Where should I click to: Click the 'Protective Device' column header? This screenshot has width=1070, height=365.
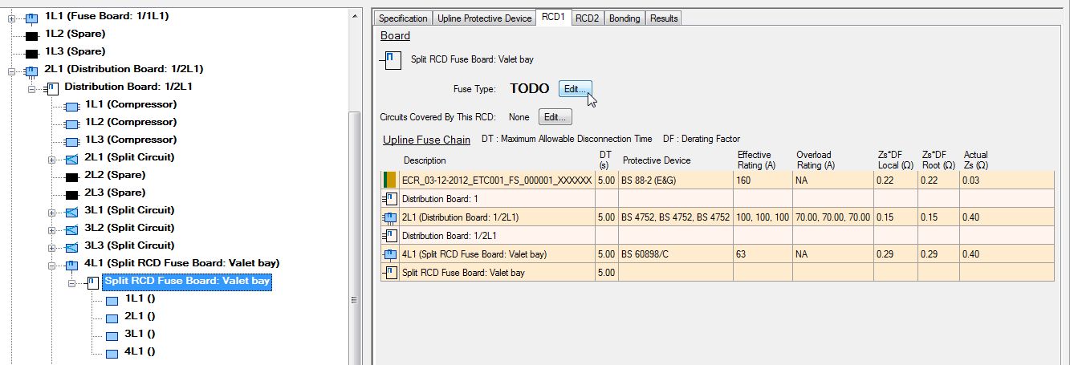[657, 160]
